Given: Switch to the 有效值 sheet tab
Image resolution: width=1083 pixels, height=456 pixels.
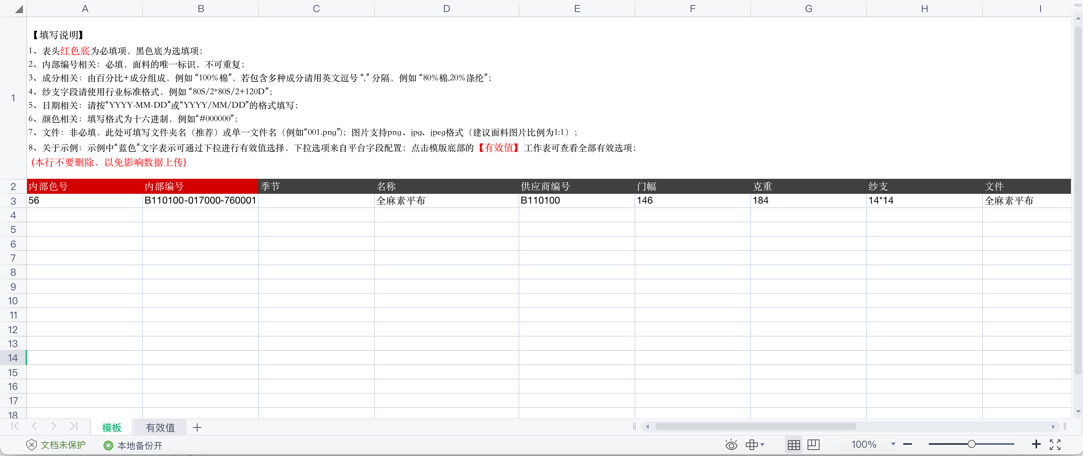Looking at the screenshot, I should tap(160, 427).
